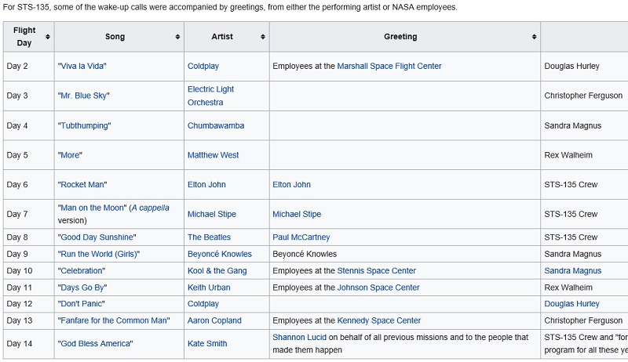Select the "Day 6" cell
This screenshot has height=362, width=628.
coord(29,185)
